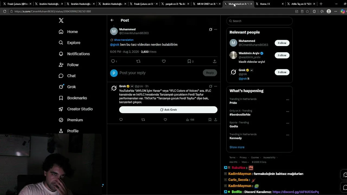Click the Search field
Viewport: 347px width, 195px height.
(x=259, y=21)
